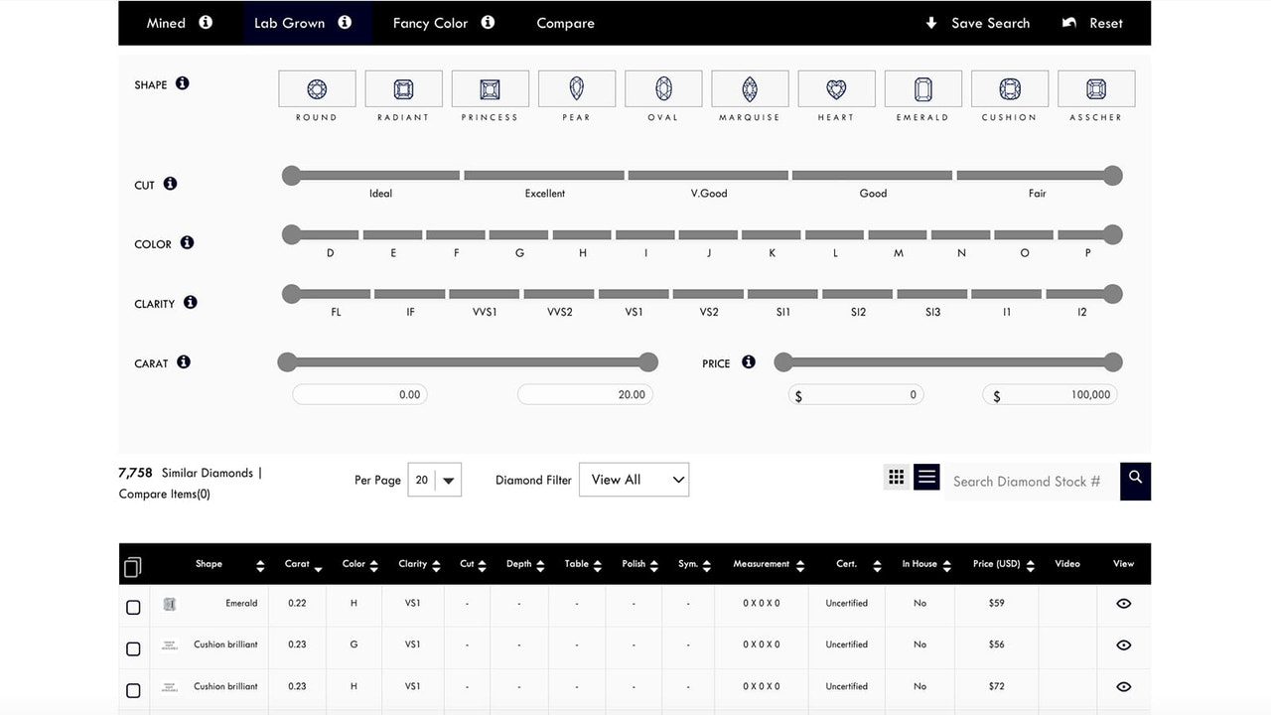This screenshot has height=715, width=1271.
Task: Show CLARITY info icon details
Action: point(191,302)
